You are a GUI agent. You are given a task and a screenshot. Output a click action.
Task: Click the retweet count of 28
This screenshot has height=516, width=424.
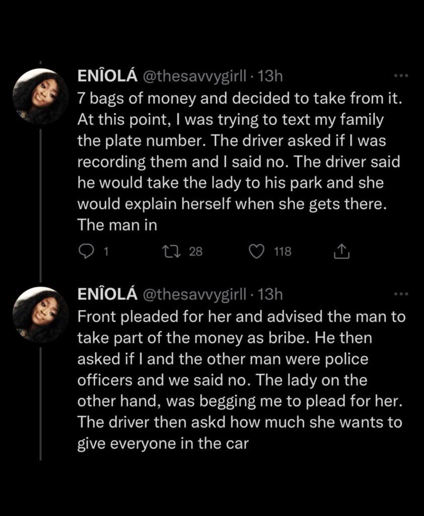click(195, 251)
